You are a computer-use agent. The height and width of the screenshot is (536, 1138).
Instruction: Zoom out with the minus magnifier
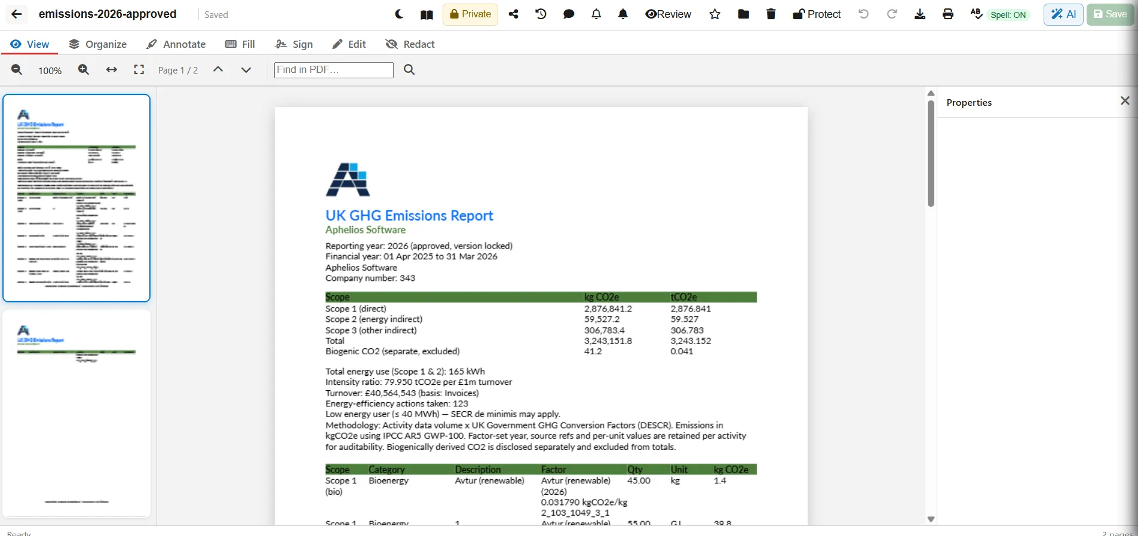pos(17,70)
